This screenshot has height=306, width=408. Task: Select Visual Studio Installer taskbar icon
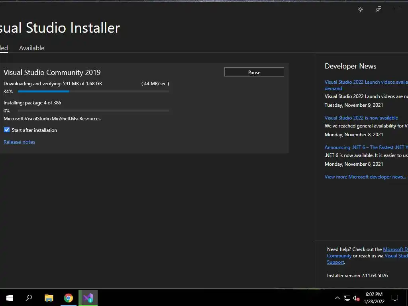(x=88, y=298)
